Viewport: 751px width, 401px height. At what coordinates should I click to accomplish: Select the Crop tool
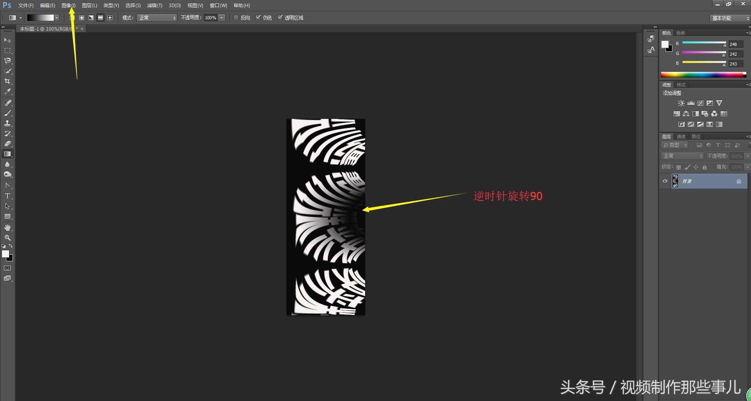coord(7,81)
